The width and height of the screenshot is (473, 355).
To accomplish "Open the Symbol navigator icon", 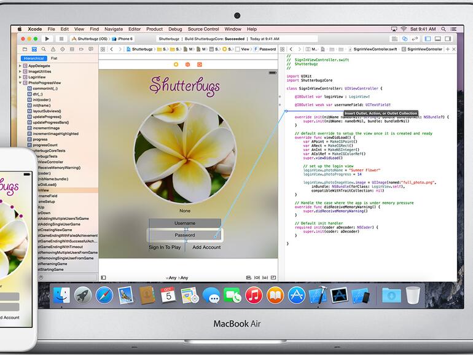I will coord(34,49).
